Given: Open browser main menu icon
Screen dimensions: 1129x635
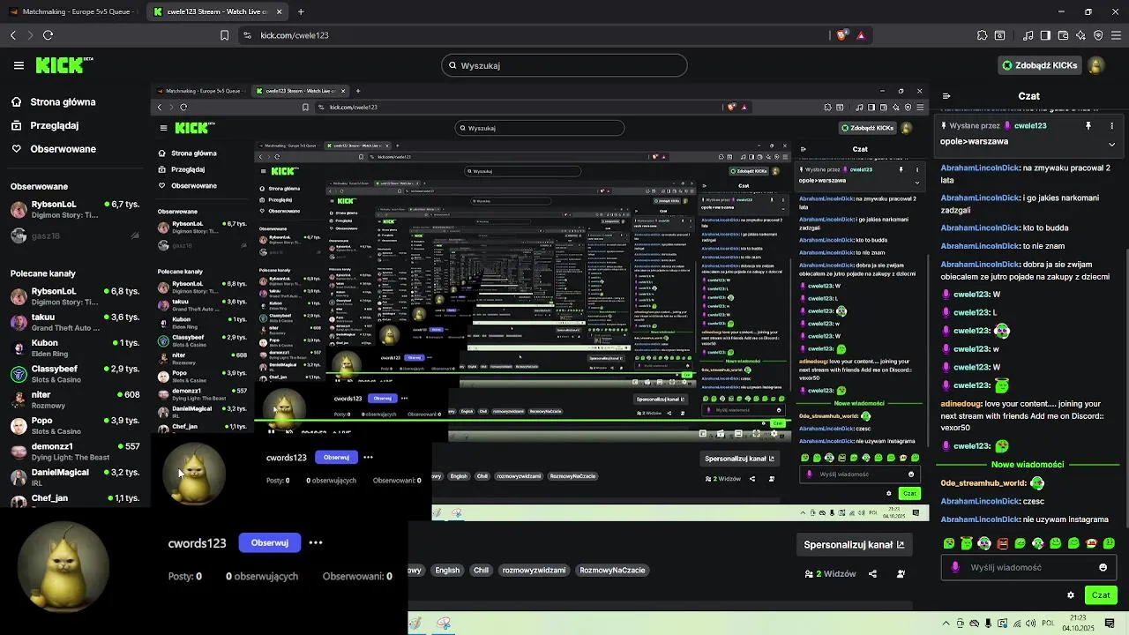Looking at the screenshot, I should (1116, 35).
